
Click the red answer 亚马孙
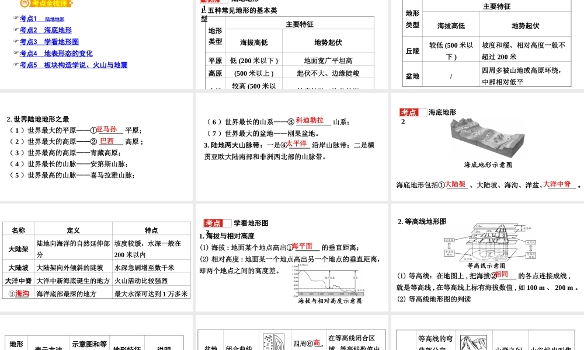click(106, 129)
